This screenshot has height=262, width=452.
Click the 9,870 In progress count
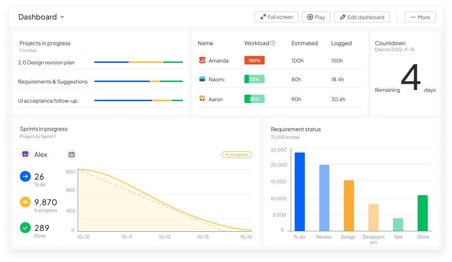46,202
